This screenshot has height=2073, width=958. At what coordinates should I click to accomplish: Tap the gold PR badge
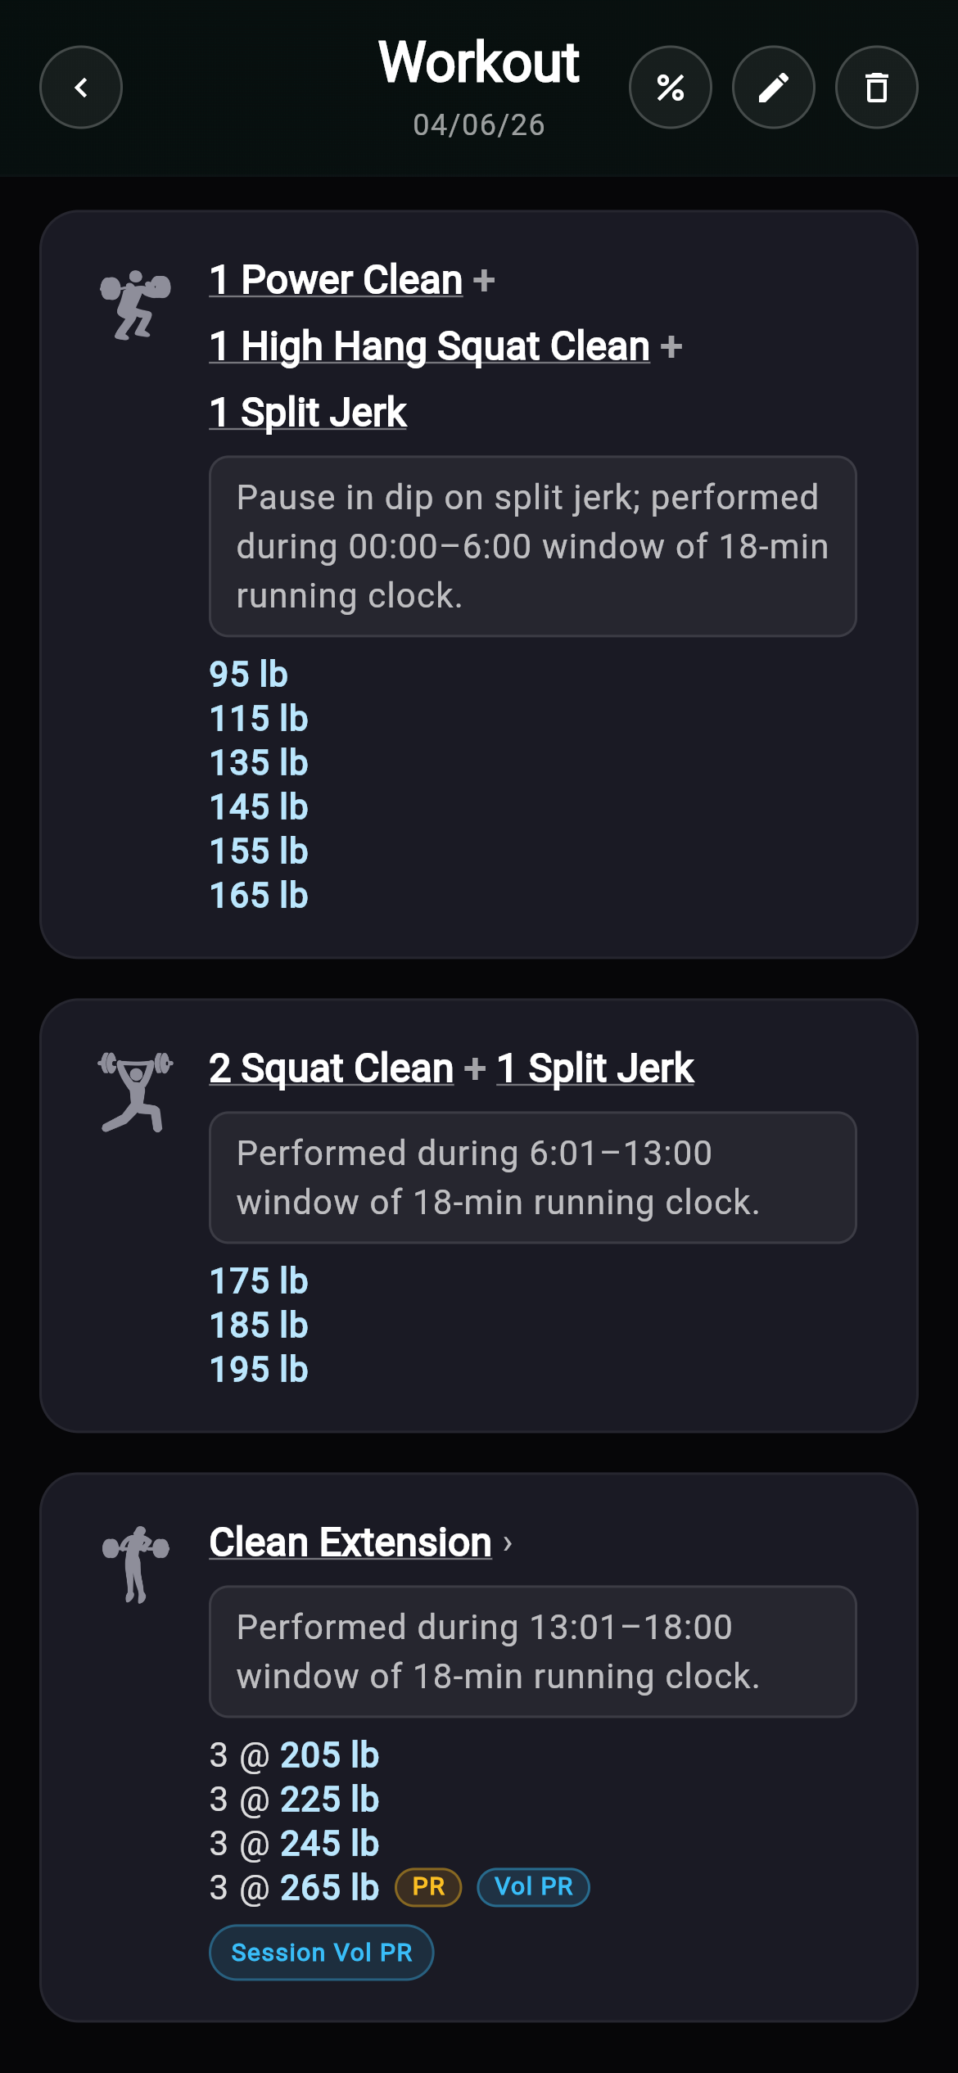click(x=428, y=1887)
